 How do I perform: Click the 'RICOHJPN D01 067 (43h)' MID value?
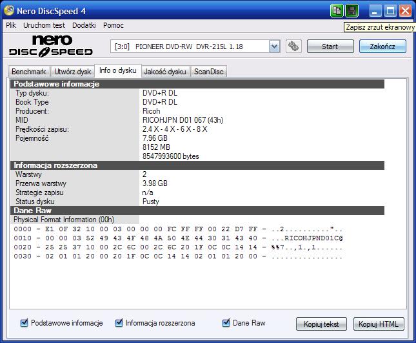point(183,120)
